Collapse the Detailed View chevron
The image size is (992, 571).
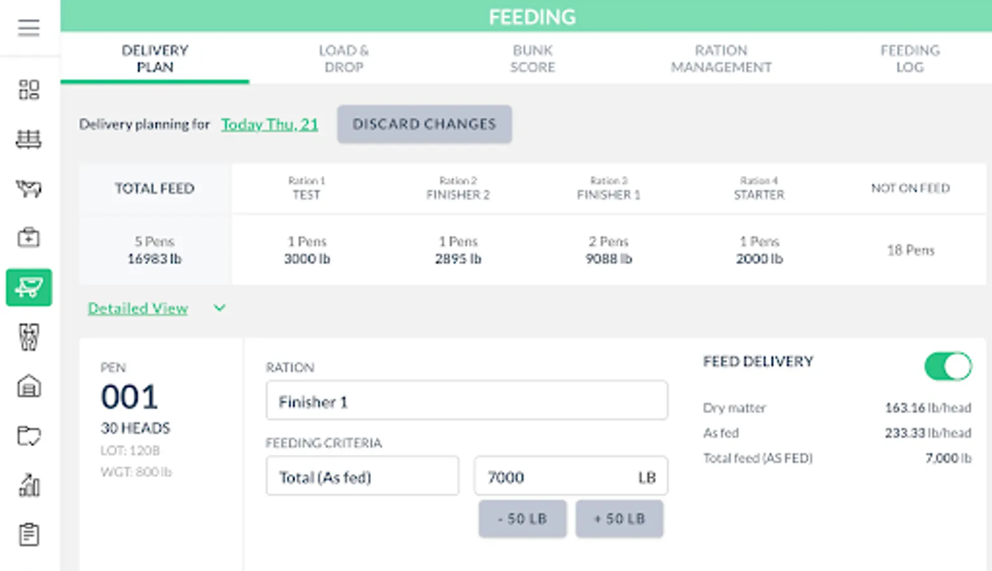(219, 308)
